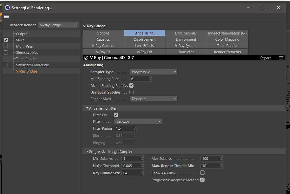
Task: Enable the Multi-Pass checkbox
Action: click(6, 46)
